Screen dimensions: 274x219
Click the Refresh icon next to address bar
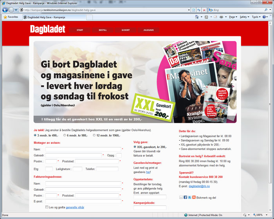[x=199, y=10]
